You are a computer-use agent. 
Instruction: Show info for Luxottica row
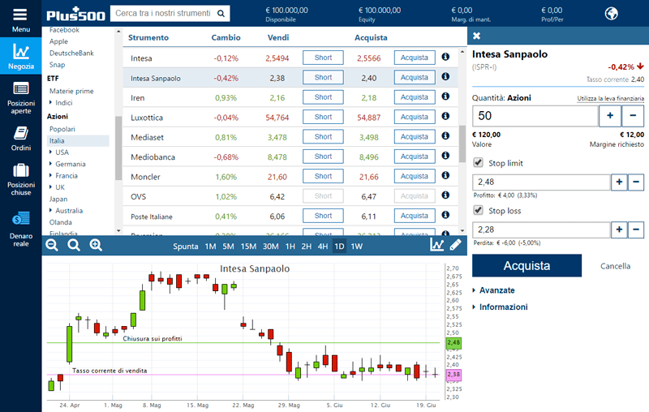point(445,116)
